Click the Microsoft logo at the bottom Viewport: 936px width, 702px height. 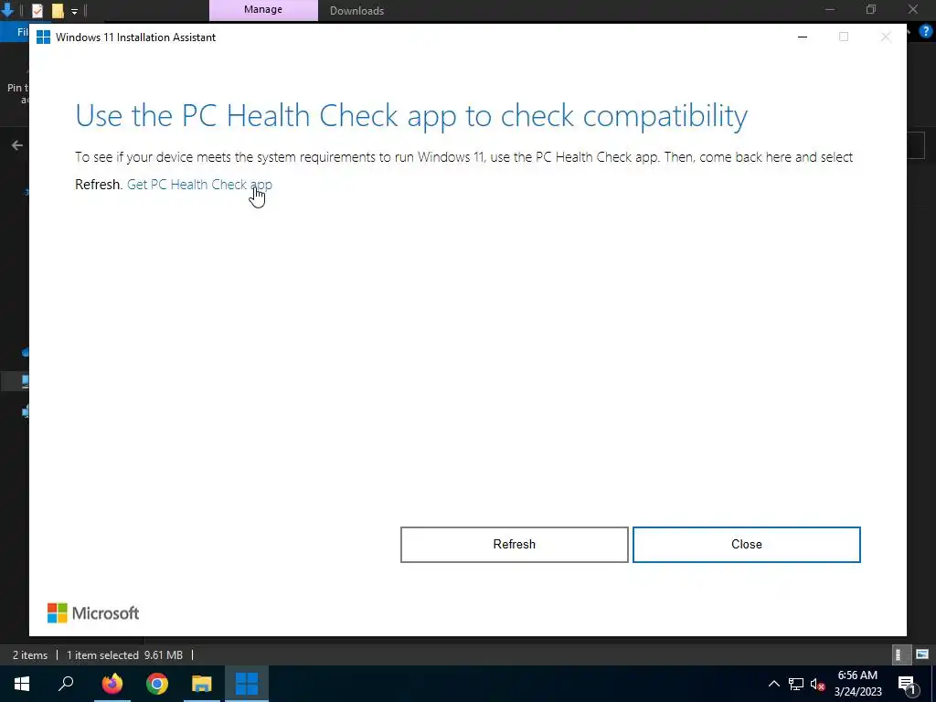click(x=93, y=613)
